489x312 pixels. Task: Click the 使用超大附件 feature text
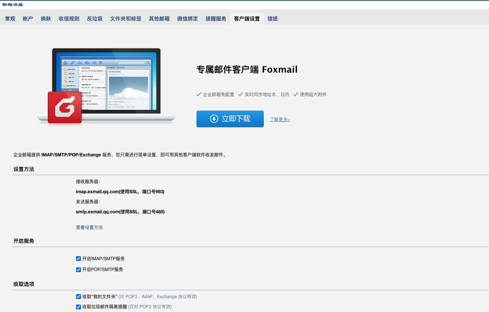pyautogui.click(x=313, y=95)
